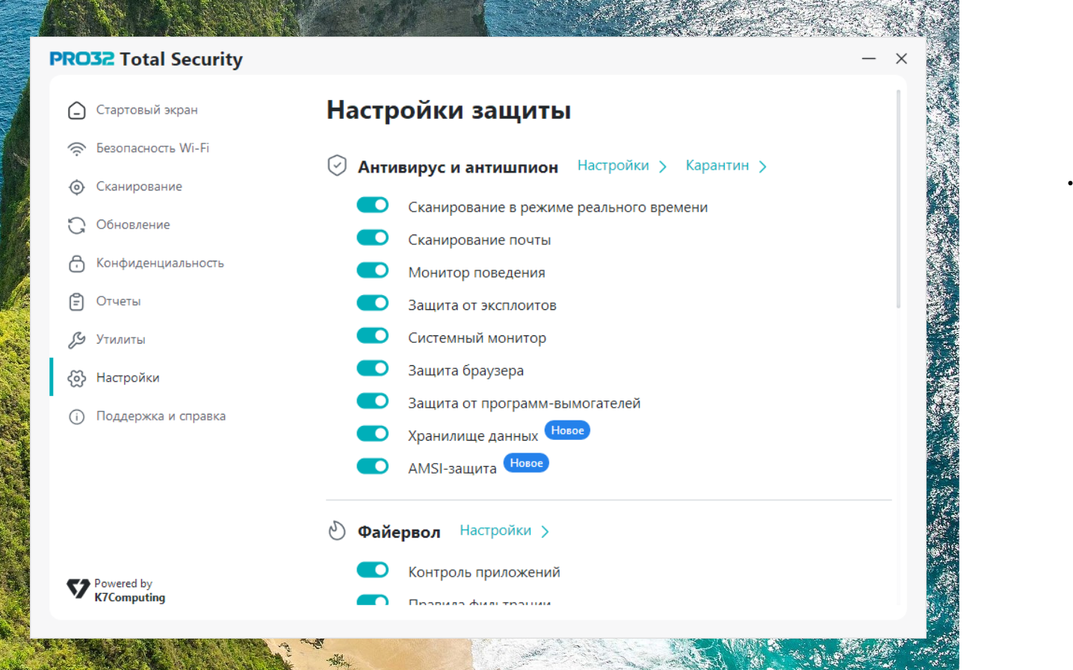
Task: Select Конфиденциальность in the sidebar
Action: [160, 263]
